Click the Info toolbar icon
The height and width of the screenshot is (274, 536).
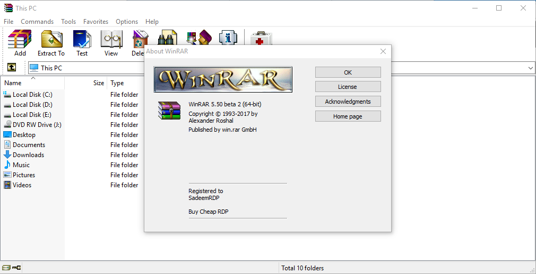coord(228,37)
